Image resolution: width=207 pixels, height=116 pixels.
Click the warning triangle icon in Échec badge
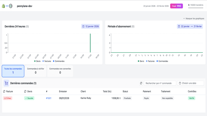coord(5,98)
